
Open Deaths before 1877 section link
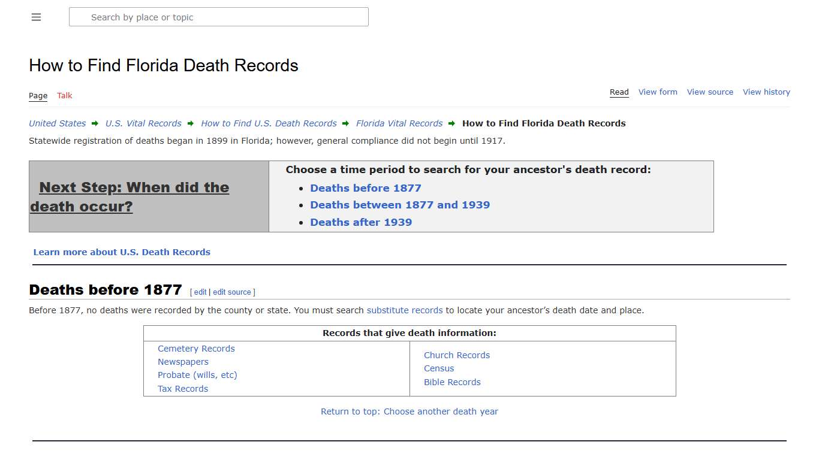tap(366, 187)
